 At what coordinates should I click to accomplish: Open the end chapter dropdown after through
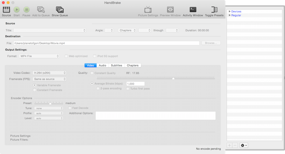(172, 30)
